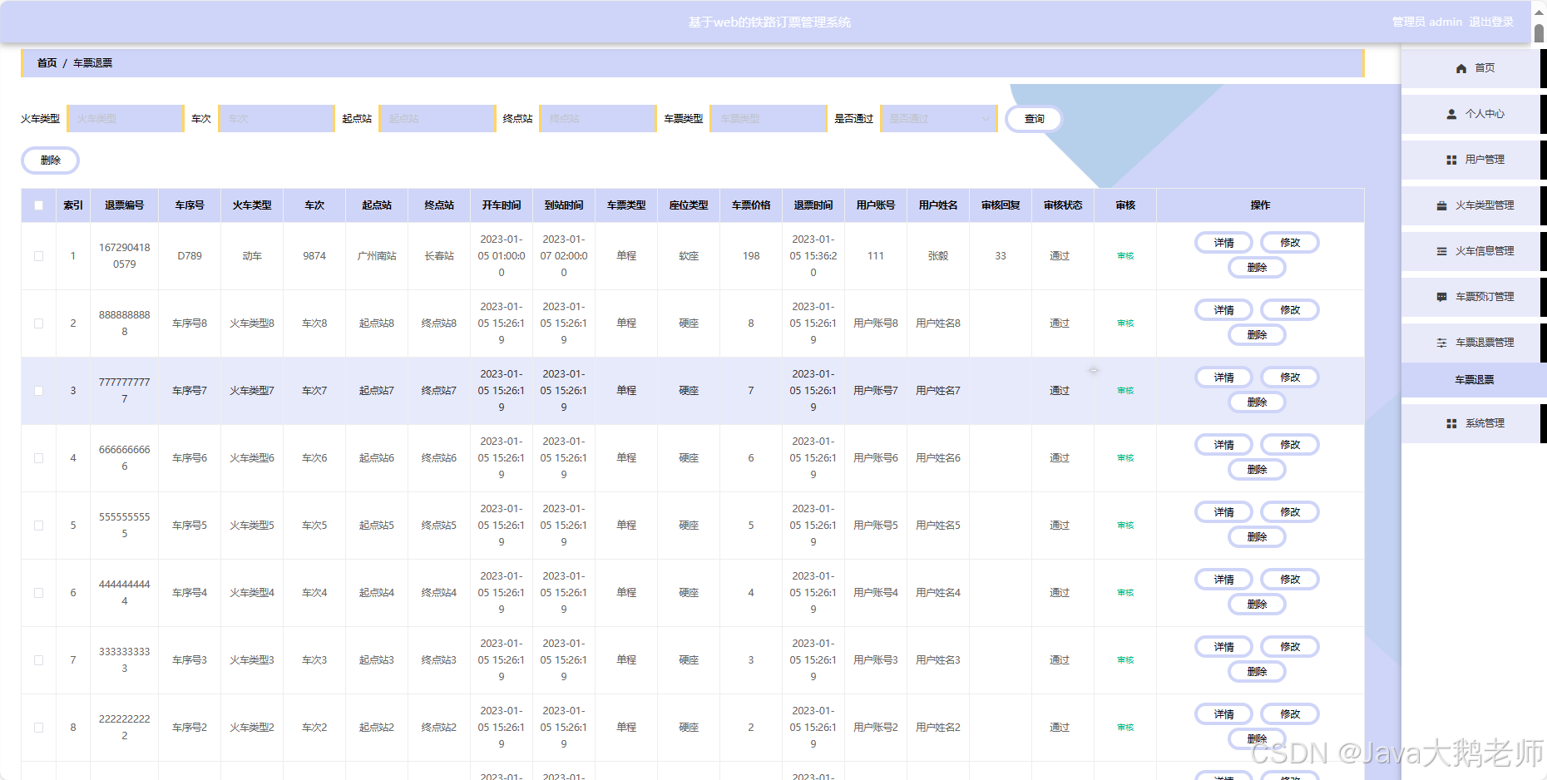Click 审核 icon in row 用户账号4

point(1125,593)
